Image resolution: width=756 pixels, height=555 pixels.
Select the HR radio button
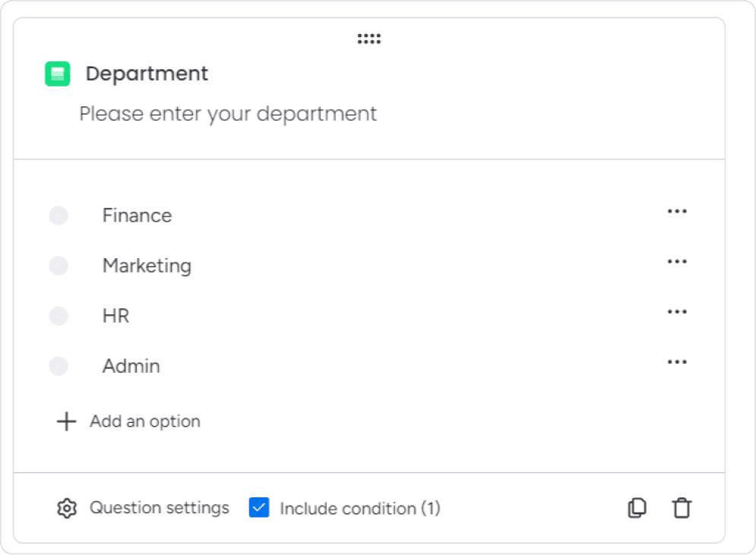pyautogui.click(x=59, y=316)
